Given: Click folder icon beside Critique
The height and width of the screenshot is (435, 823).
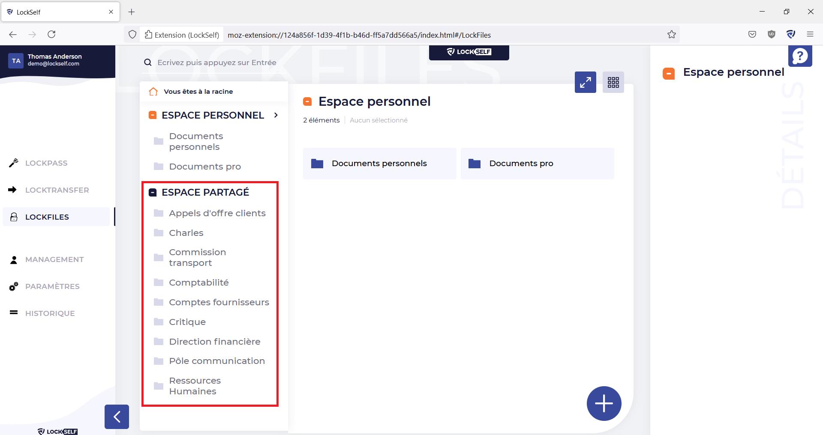Looking at the screenshot, I should [159, 322].
